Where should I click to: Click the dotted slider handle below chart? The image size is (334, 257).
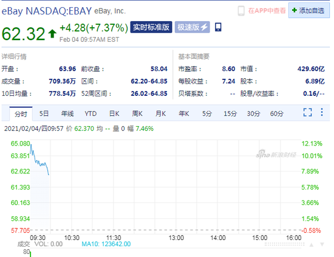click(x=285, y=245)
